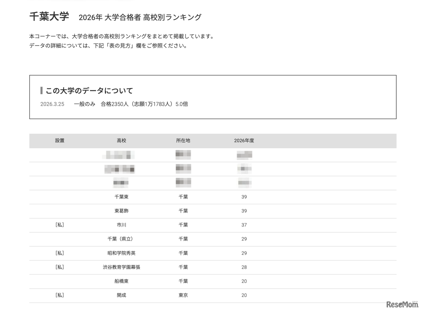This screenshot has height=312, width=423.
Task: Click the intro sentence starting 本コーナーでは
Action: pyautogui.click(x=122, y=36)
